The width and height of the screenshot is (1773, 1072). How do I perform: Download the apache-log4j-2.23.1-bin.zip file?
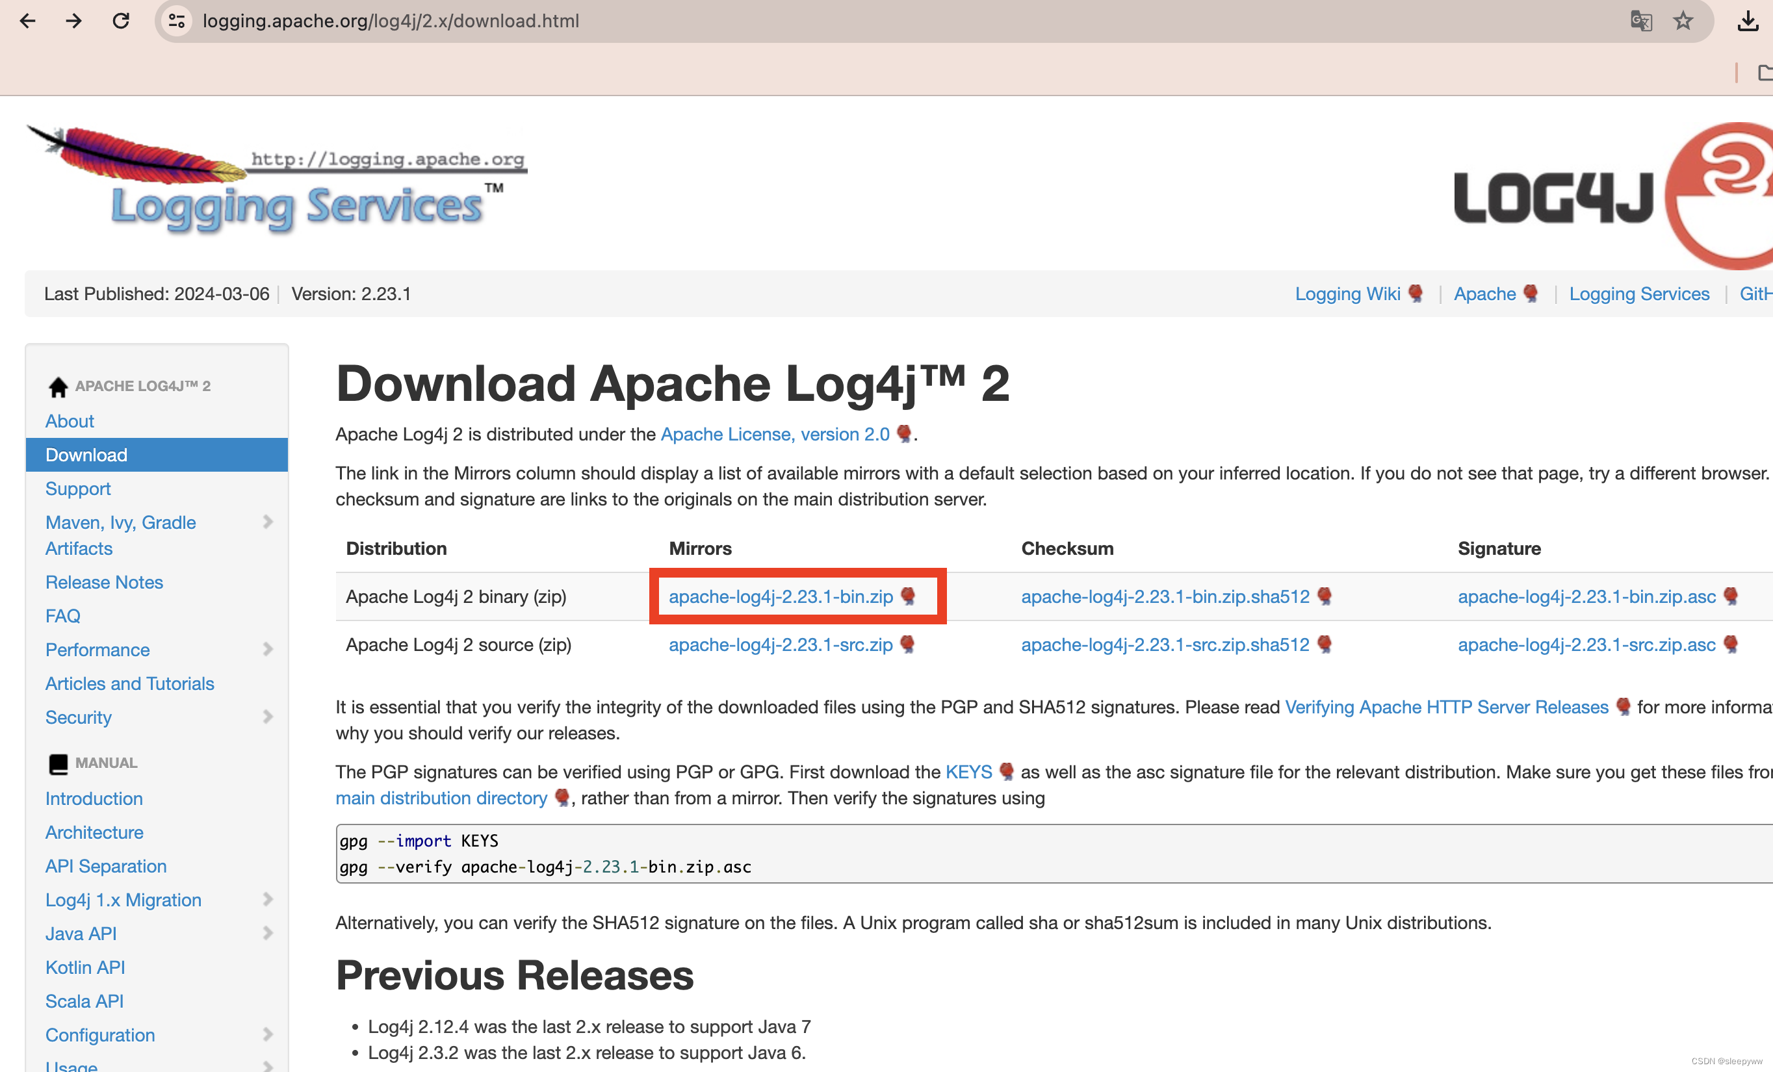(x=781, y=596)
